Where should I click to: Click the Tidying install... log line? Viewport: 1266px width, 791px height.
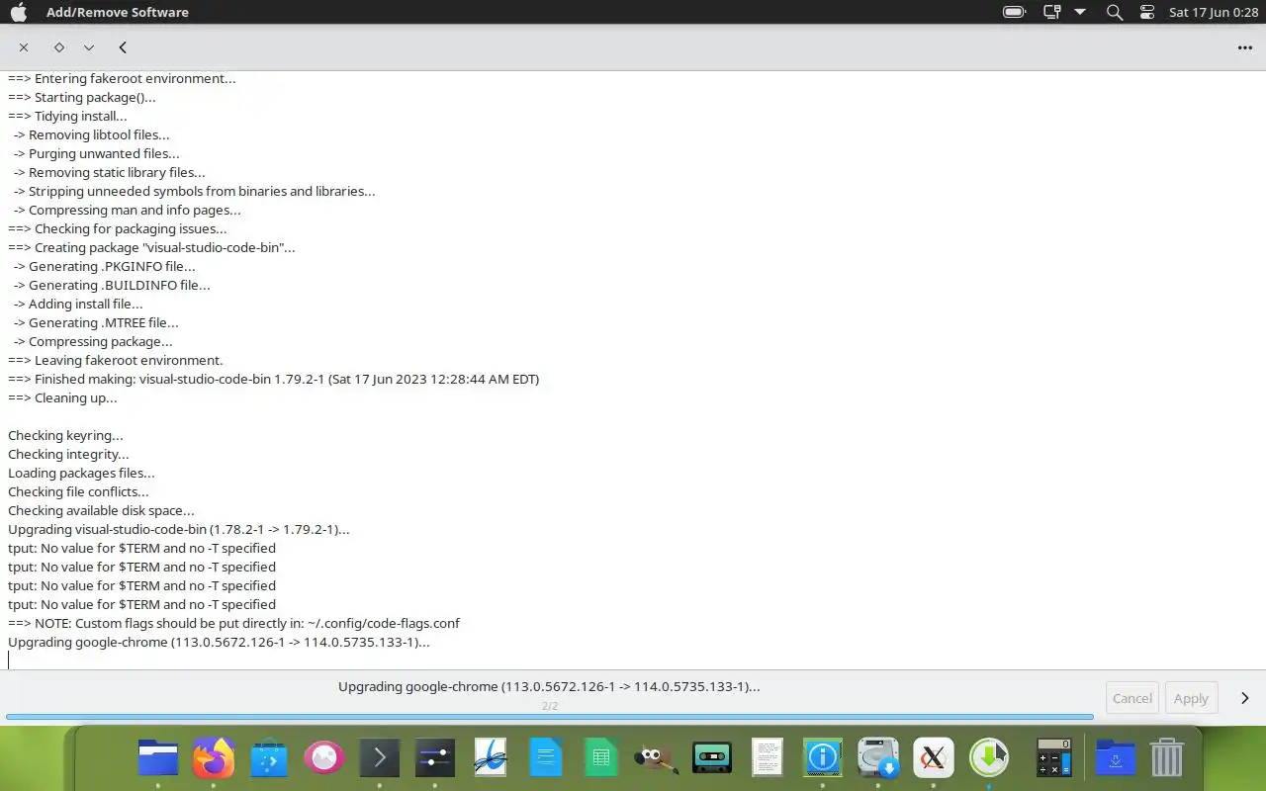(x=67, y=116)
